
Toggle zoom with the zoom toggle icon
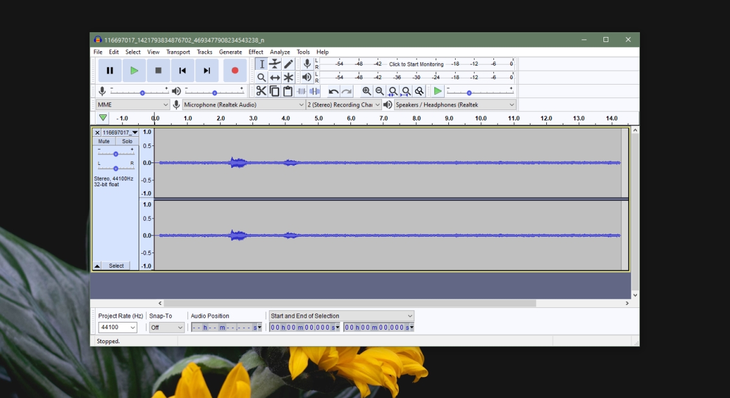pyautogui.click(x=419, y=91)
